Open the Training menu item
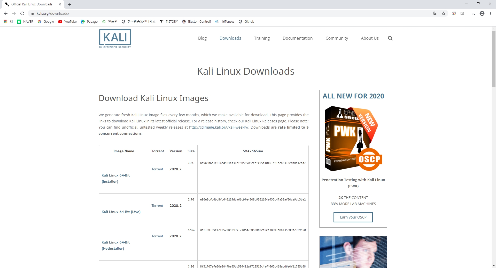The image size is (496, 268). click(262, 38)
